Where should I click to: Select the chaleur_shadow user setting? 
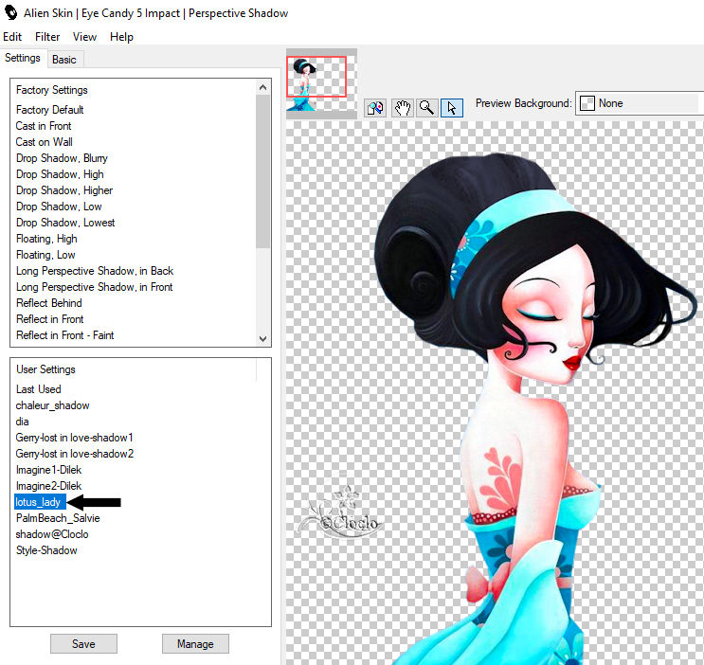52,405
